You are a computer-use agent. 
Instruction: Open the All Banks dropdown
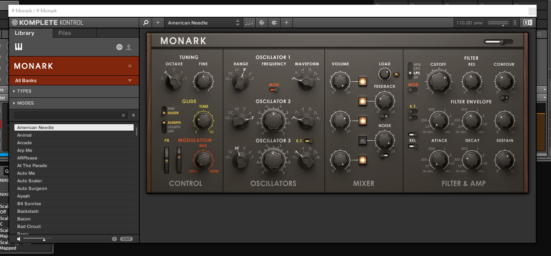(74, 81)
